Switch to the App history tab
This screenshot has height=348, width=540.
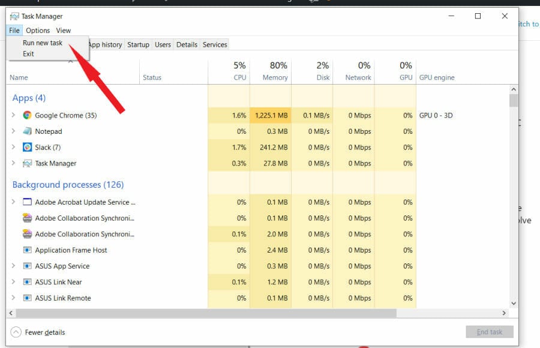(106, 44)
